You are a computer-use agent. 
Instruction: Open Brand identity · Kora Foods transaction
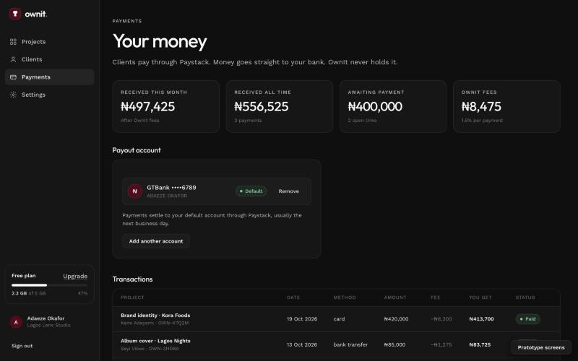pyautogui.click(x=336, y=319)
